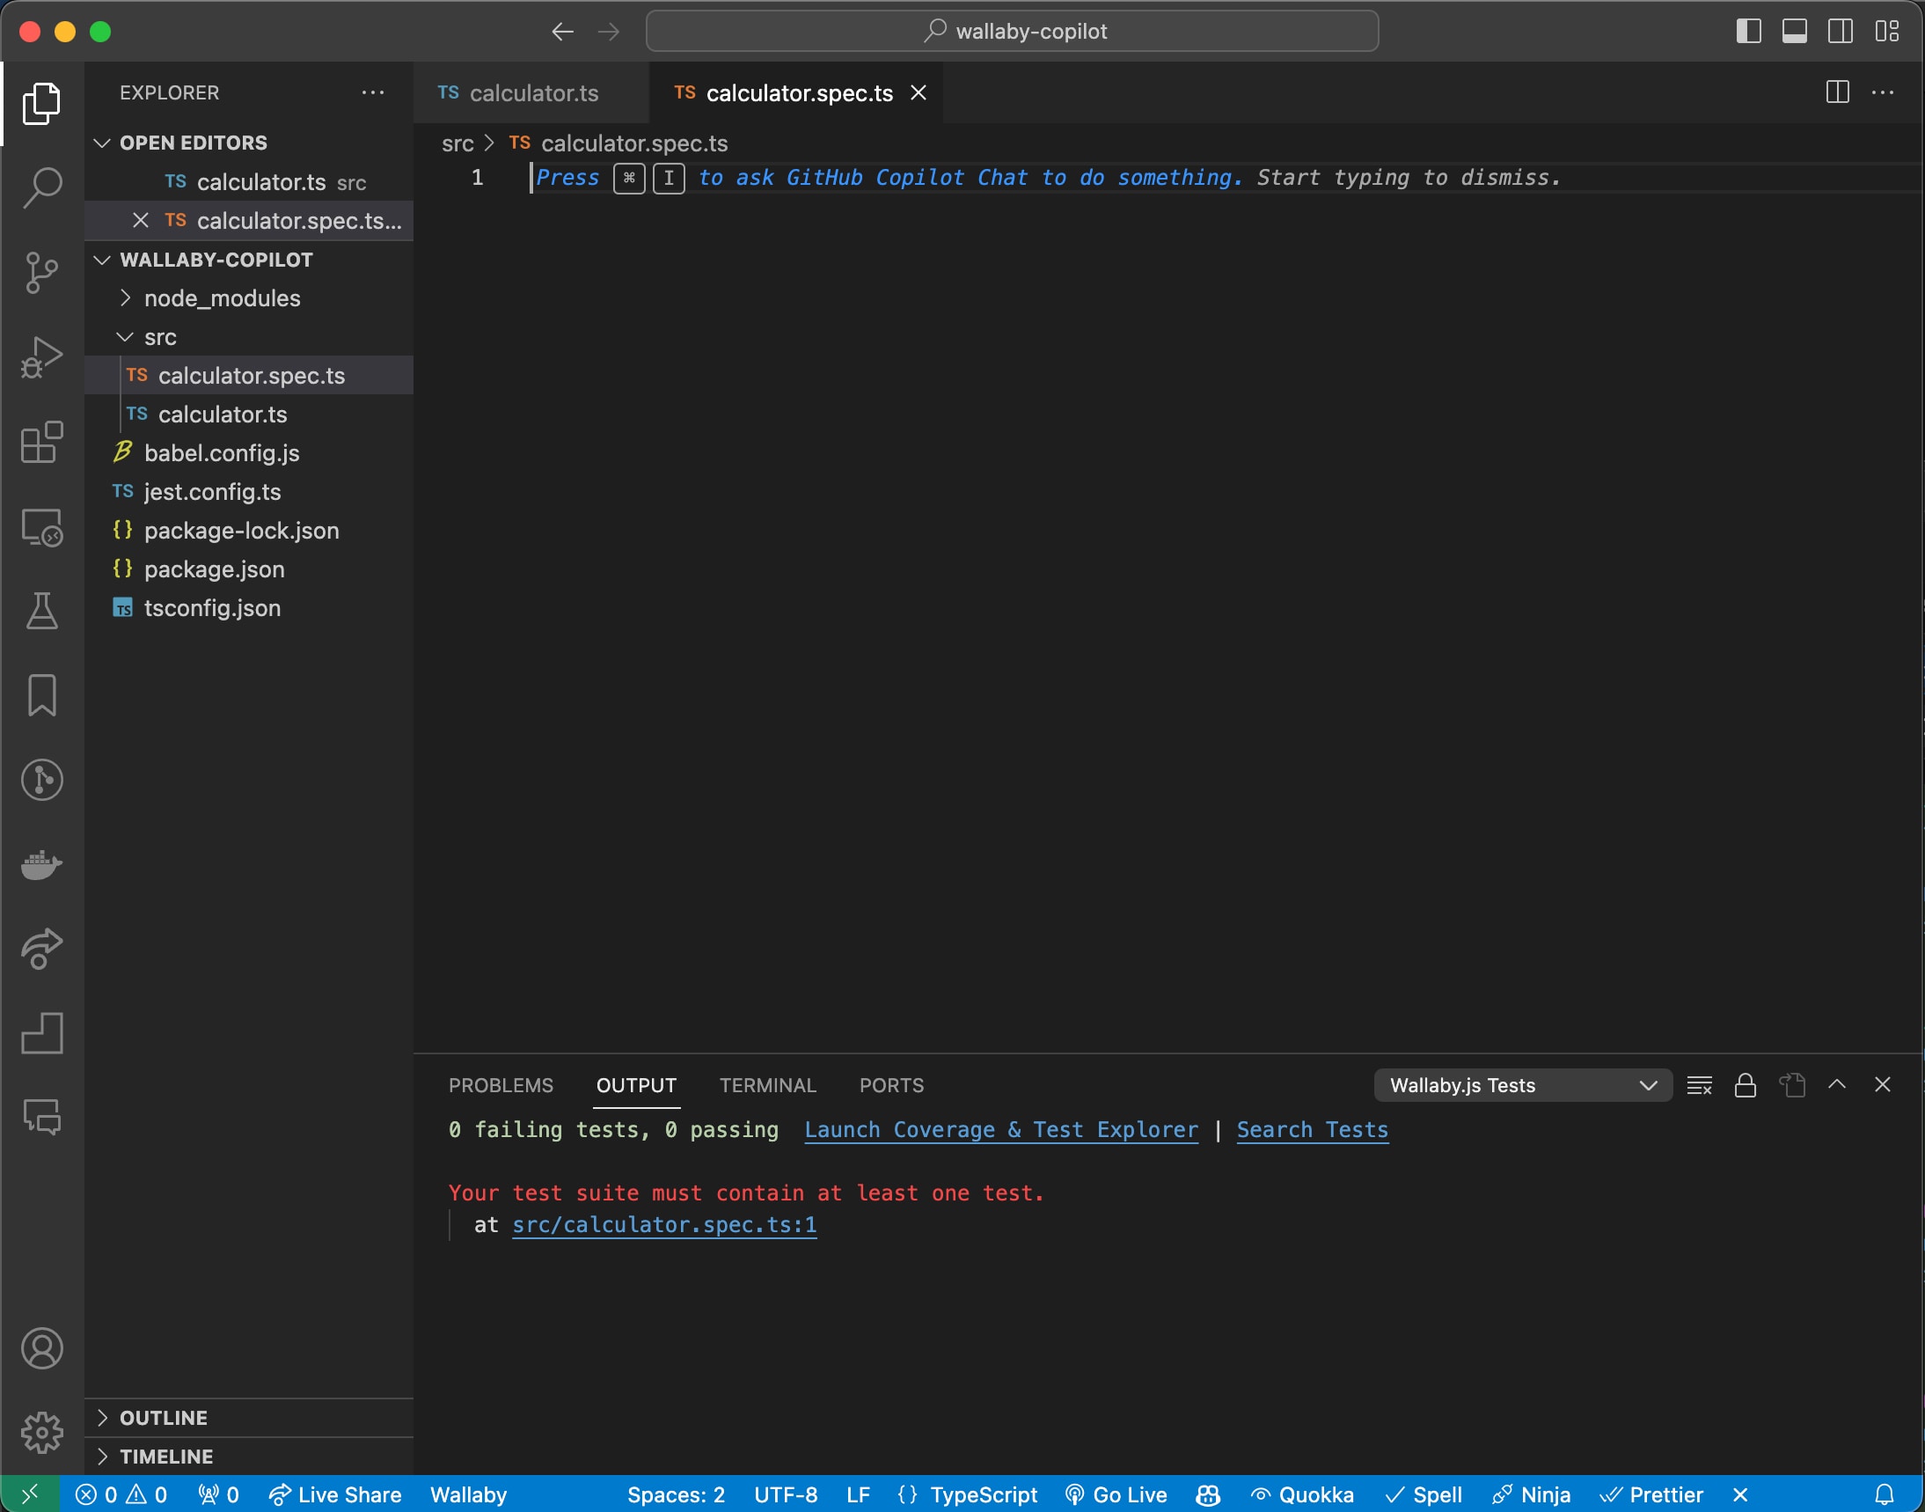Screen dimensions: 1925x1512
Task: Switch to the calculator.ts editor tab
Action: tap(531, 93)
